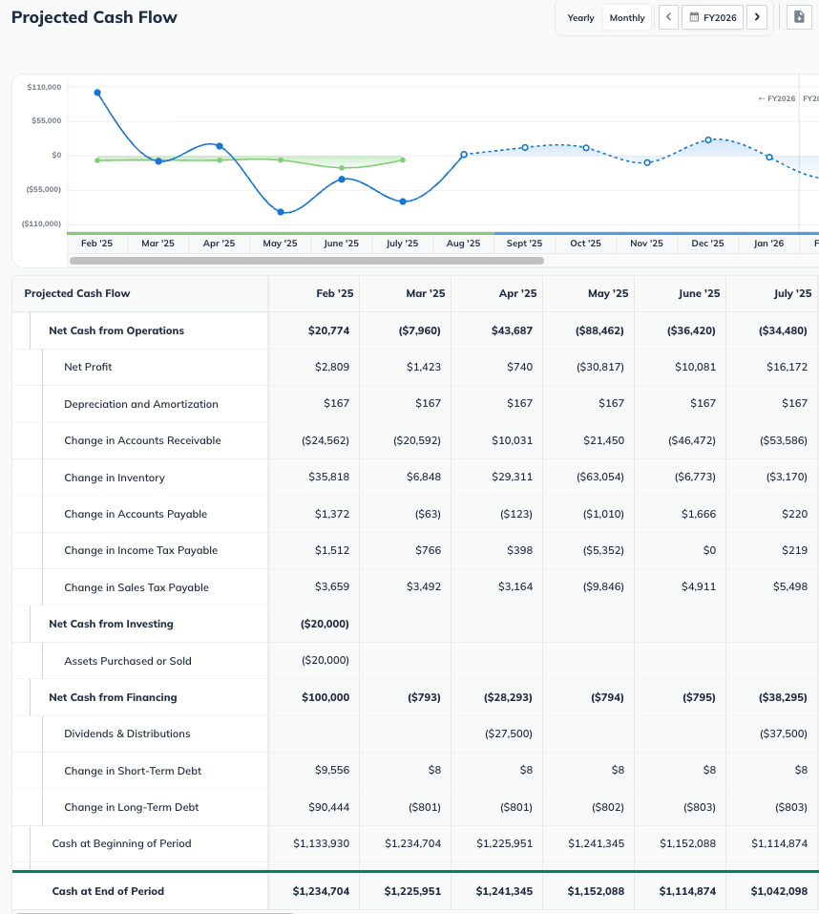
Task: Open the FY2026 date picker
Action: click(x=712, y=17)
